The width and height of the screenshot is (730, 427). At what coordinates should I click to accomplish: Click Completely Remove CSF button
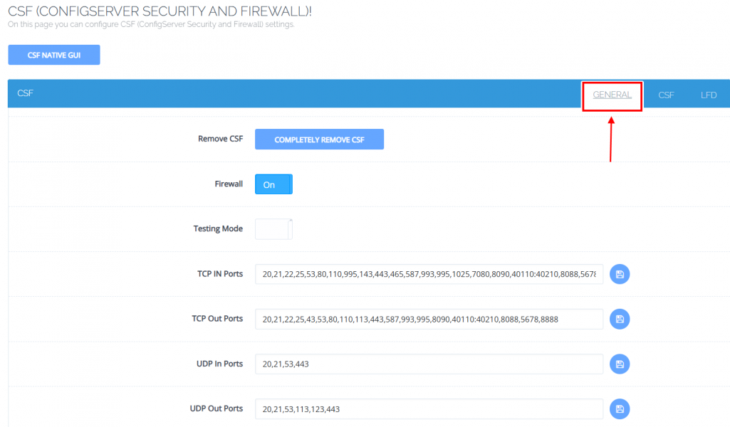tap(319, 139)
